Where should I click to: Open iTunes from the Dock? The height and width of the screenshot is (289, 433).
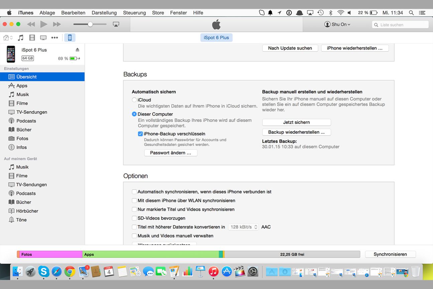coord(213,271)
